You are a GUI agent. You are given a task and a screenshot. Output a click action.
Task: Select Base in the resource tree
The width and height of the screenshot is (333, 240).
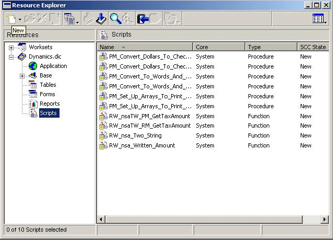(45, 75)
